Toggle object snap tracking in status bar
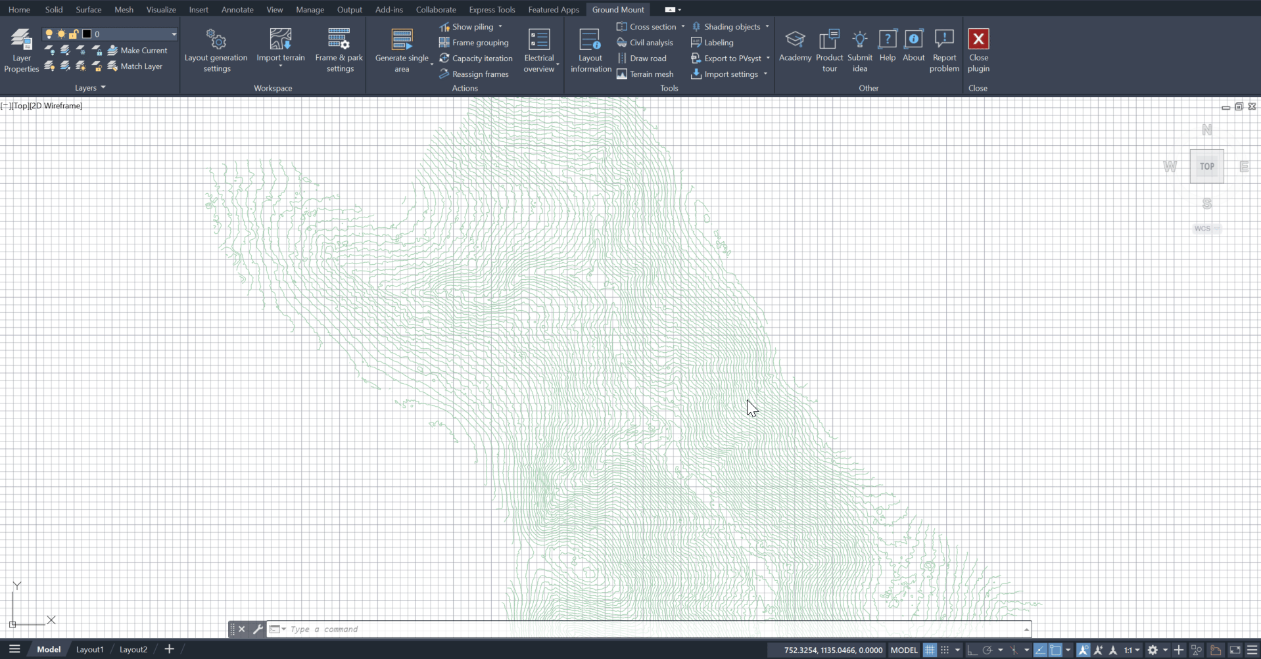The width and height of the screenshot is (1261, 659). [1041, 650]
